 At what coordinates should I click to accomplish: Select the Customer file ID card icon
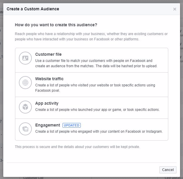click(x=25, y=58)
